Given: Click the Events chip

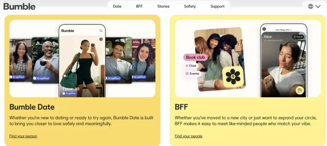Looking at the screenshot, I should pyautogui.click(x=193, y=74).
